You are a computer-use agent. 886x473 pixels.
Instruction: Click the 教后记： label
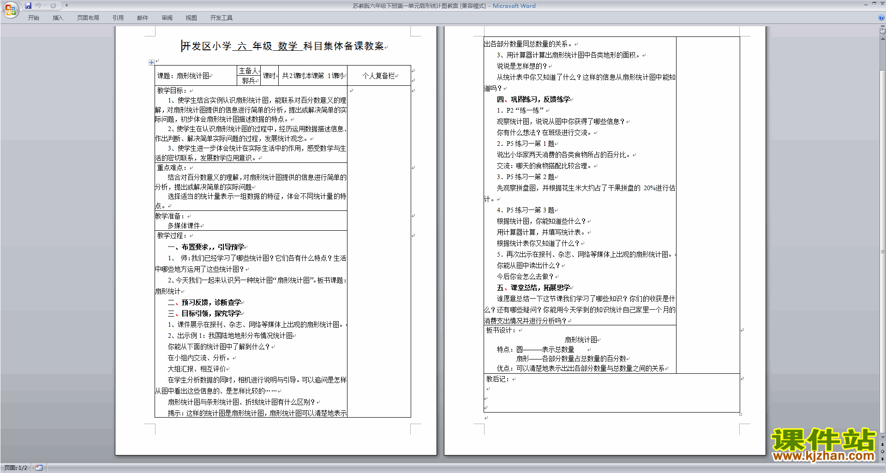[498, 379]
